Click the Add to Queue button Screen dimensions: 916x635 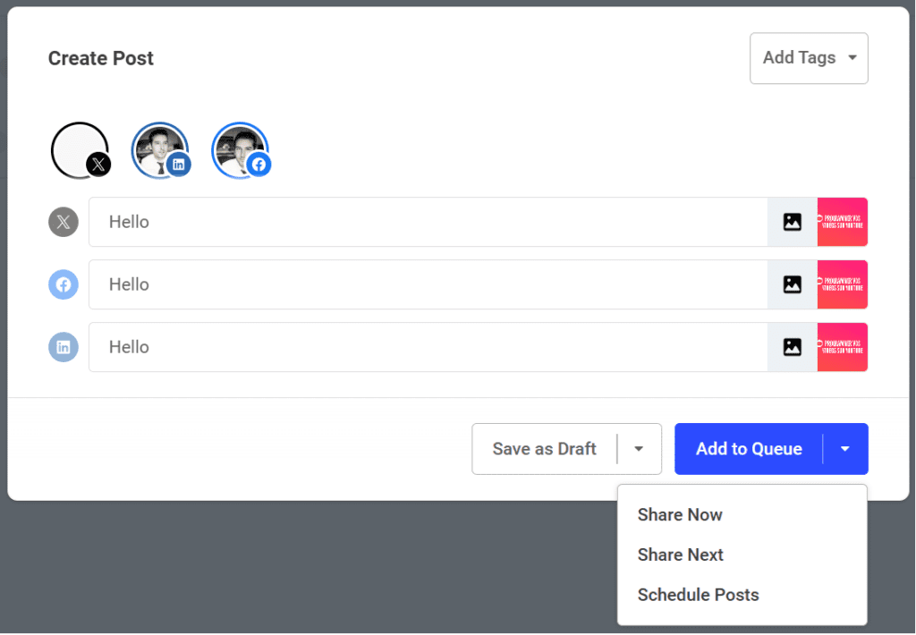coord(748,448)
